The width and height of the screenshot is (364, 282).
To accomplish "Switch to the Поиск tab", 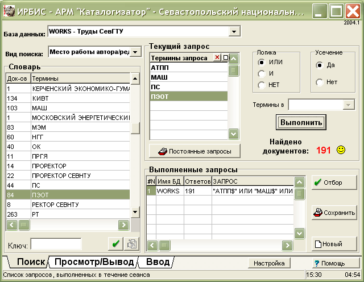I will (x=31, y=262).
